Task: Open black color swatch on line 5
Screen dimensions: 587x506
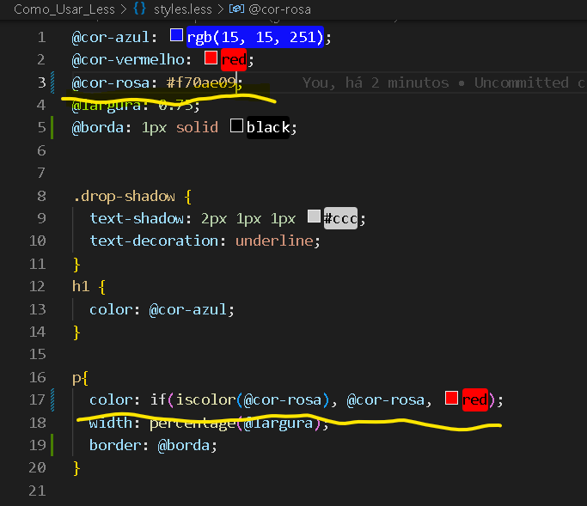Action: 236,125
